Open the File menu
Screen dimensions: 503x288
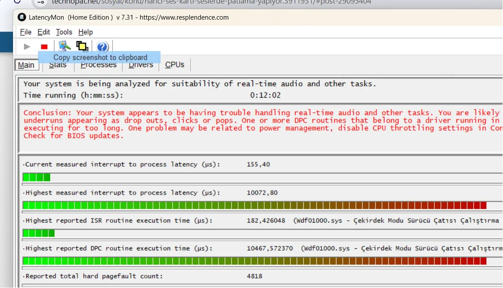pos(26,32)
